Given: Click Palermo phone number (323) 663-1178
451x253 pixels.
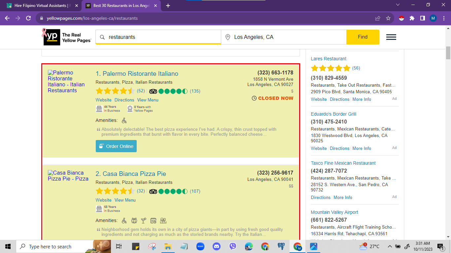Looking at the screenshot, I should [x=275, y=72].
